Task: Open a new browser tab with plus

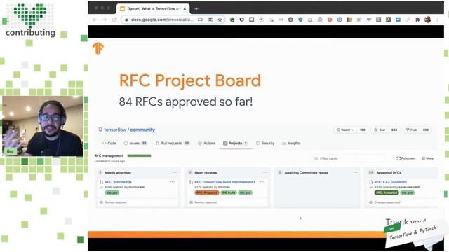Action: [196, 9]
